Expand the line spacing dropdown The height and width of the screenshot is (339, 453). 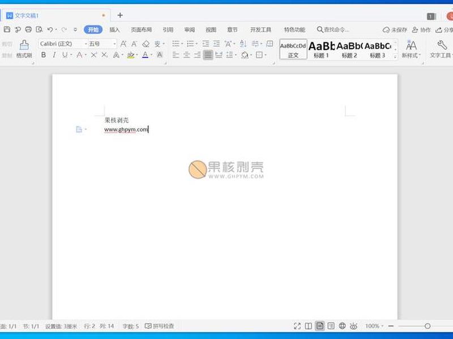click(236, 55)
